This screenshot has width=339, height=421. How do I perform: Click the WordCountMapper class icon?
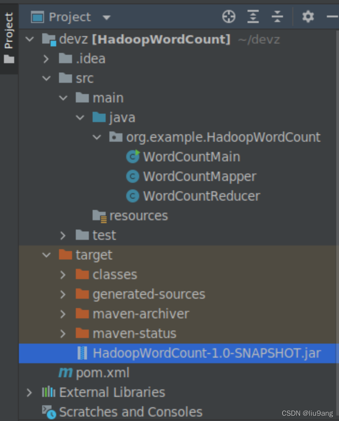133,176
